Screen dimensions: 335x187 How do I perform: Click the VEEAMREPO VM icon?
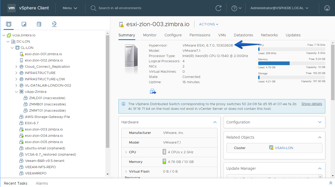[21, 173]
